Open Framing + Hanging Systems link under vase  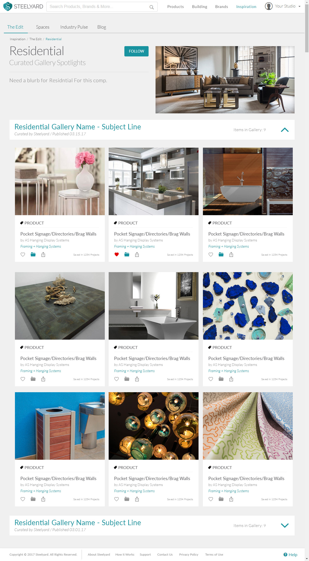[x=41, y=246]
